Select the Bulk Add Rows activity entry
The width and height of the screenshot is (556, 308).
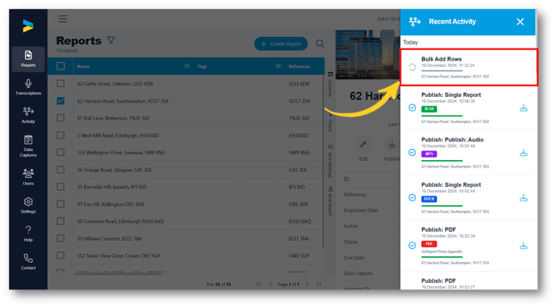(469, 67)
